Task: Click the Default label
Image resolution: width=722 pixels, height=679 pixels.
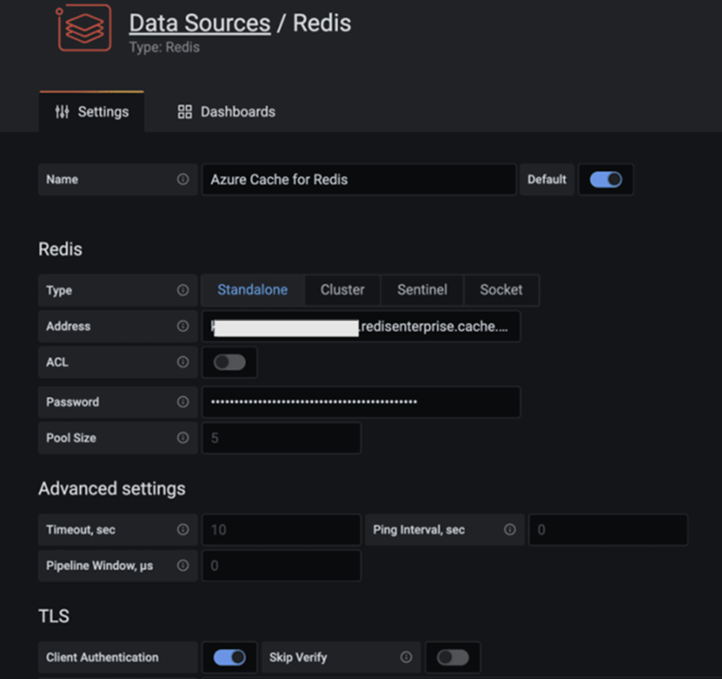Action: point(547,180)
